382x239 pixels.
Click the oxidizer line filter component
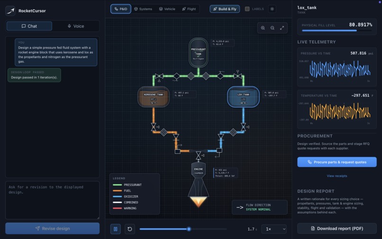point(233,132)
